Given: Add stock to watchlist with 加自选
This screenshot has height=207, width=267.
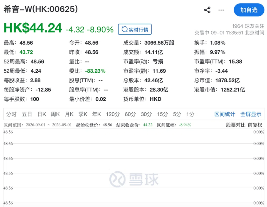Looking at the screenshot, I should (x=249, y=10).
